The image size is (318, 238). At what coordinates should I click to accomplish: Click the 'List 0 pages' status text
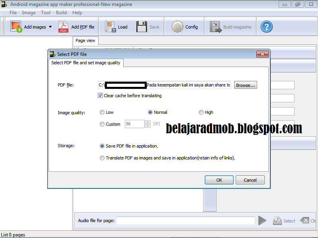click(13, 235)
